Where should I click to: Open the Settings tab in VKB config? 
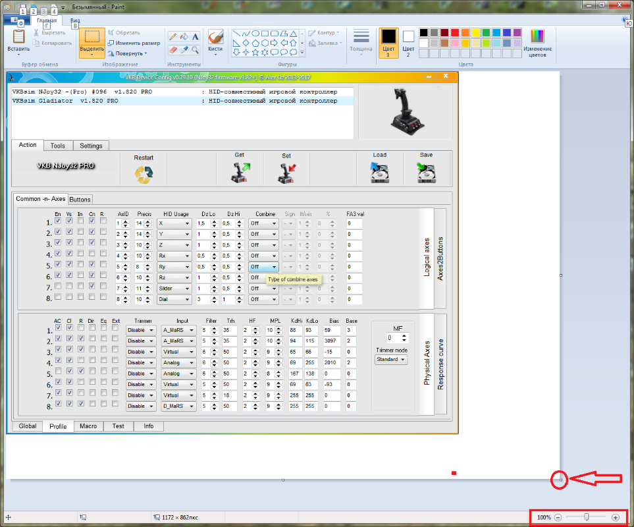91,146
